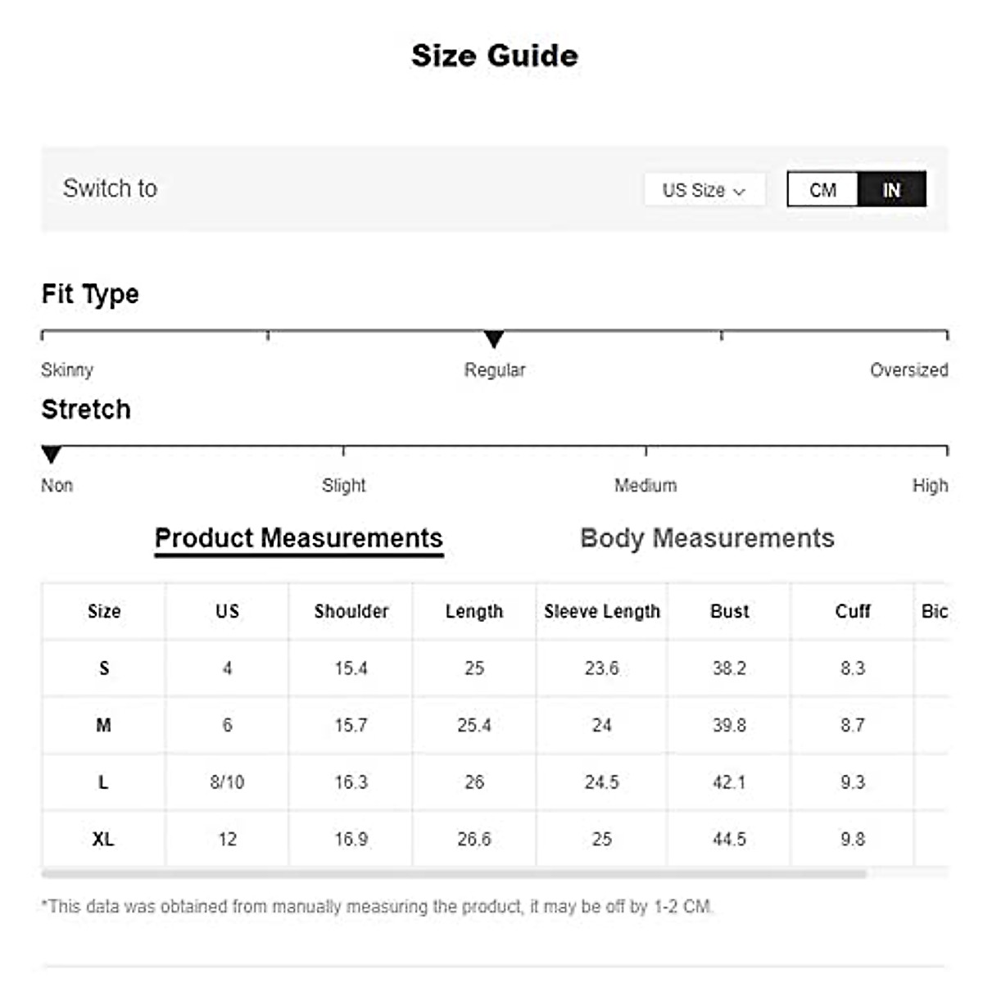This screenshot has height=983, width=983.
Task: Click the High stretch label
Action: [930, 486]
